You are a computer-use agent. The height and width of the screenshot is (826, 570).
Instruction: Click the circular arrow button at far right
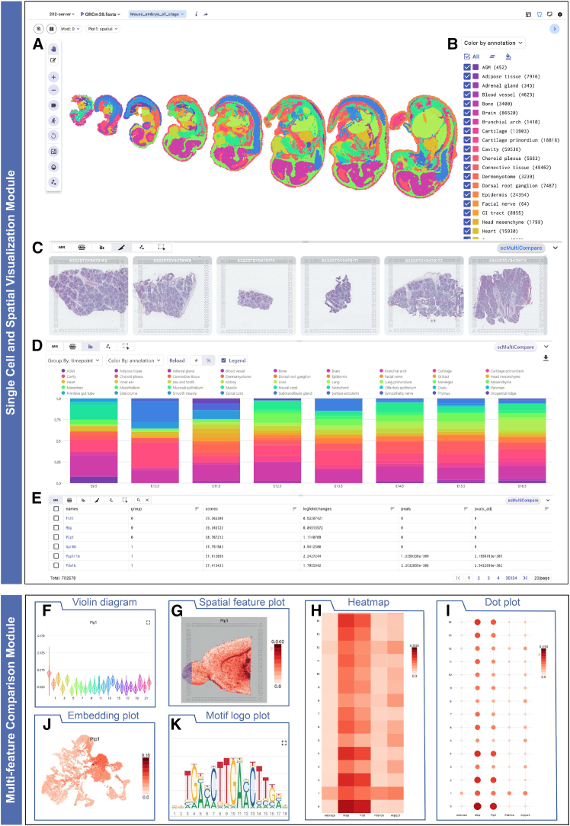coord(554,29)
